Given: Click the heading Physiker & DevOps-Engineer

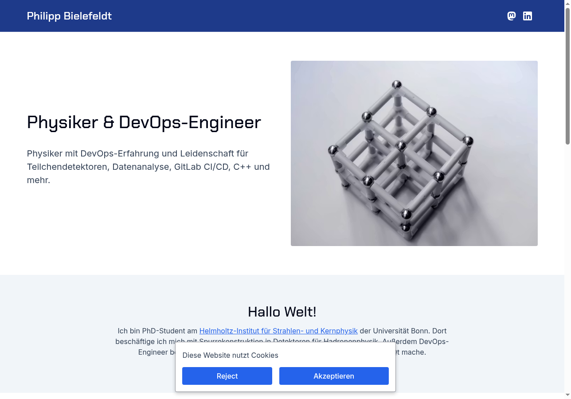Looking at the screenshot, I should pyautogui.click(x=144, y=122).
